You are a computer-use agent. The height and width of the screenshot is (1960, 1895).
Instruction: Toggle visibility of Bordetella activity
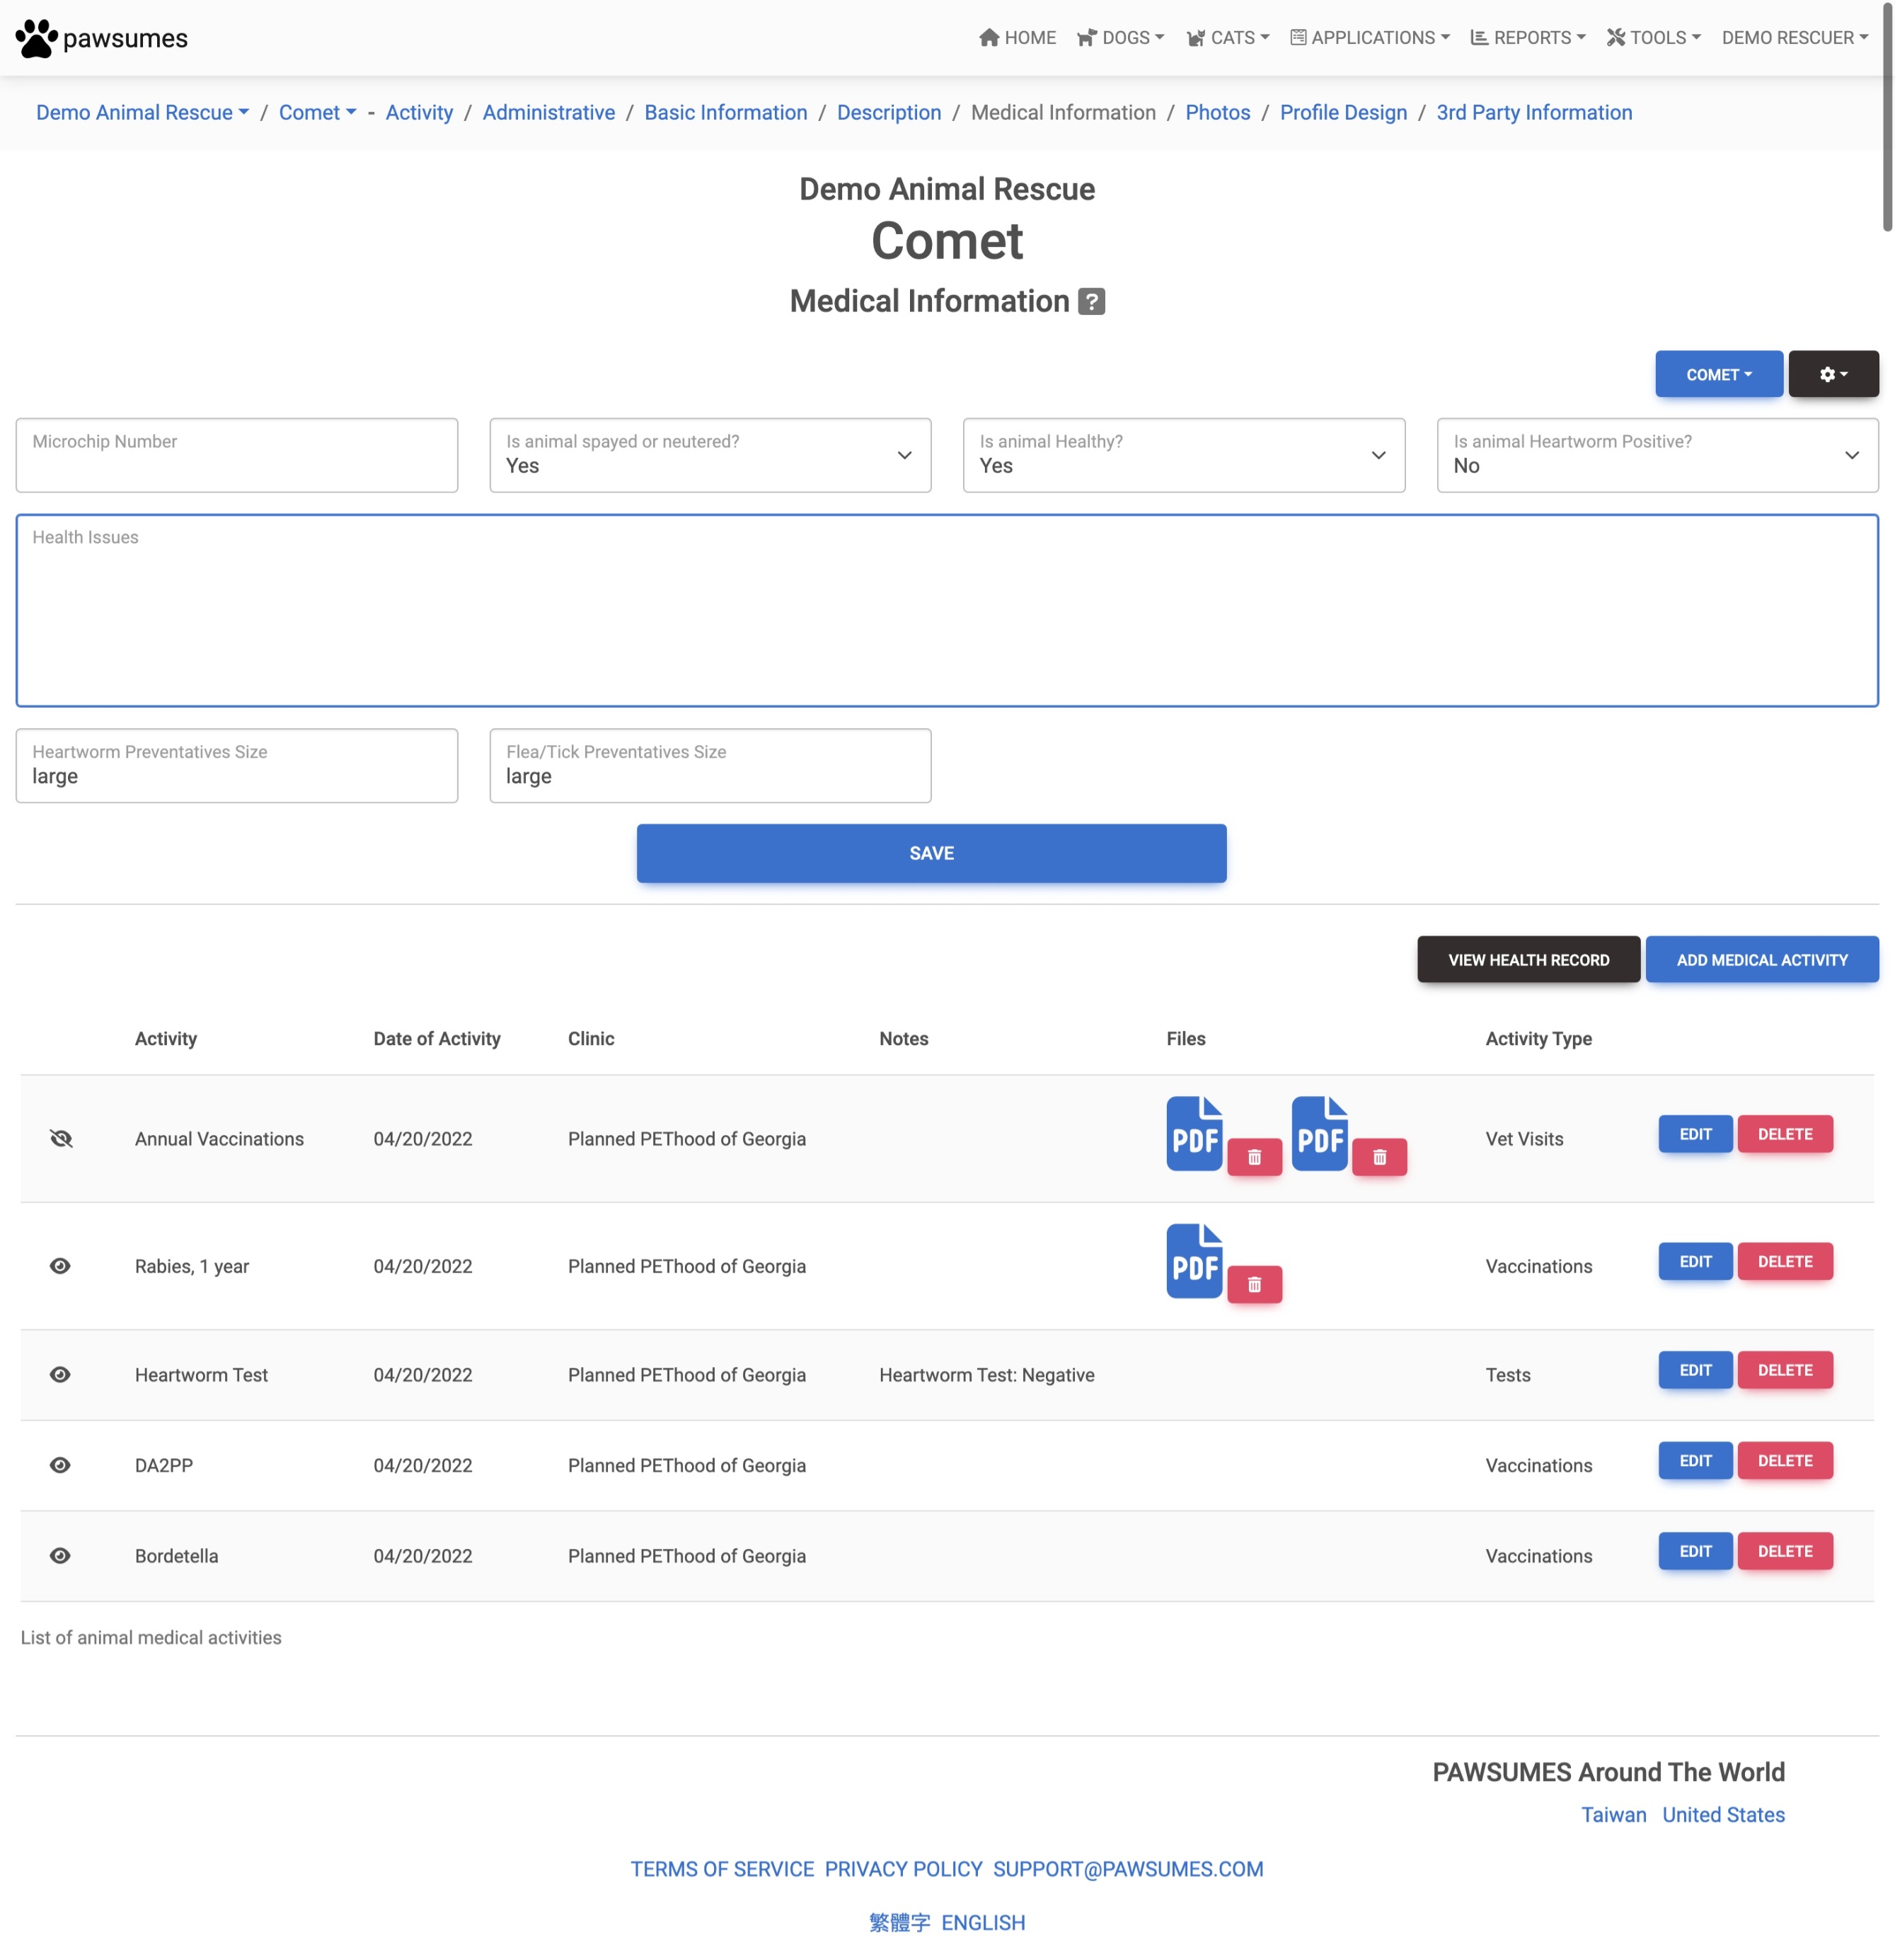60,1555
